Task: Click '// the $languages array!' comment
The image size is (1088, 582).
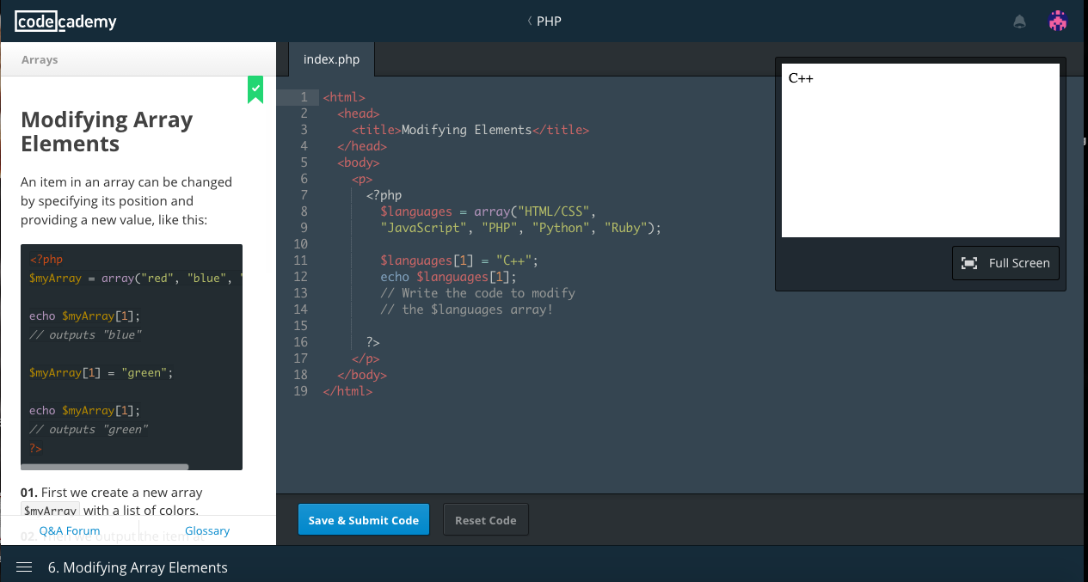Action: 467,309
